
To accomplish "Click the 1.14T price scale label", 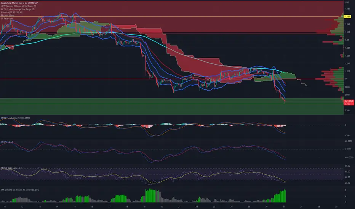I will [x=347, y=24].
